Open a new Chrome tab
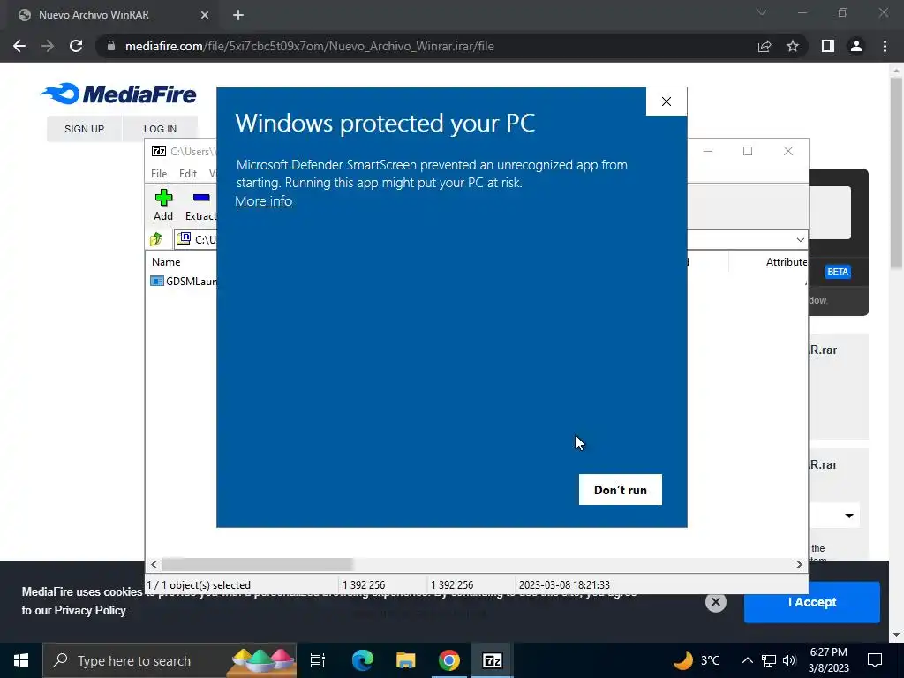904x678 pixels. [x=238, y=15]
